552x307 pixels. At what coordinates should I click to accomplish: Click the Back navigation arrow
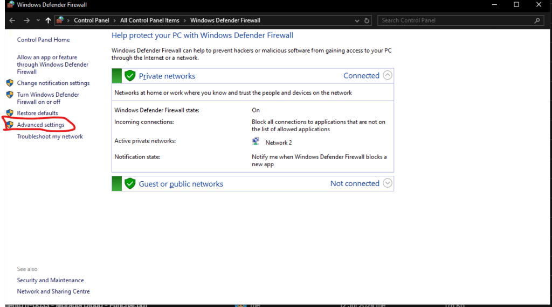(x=12, y=20)
